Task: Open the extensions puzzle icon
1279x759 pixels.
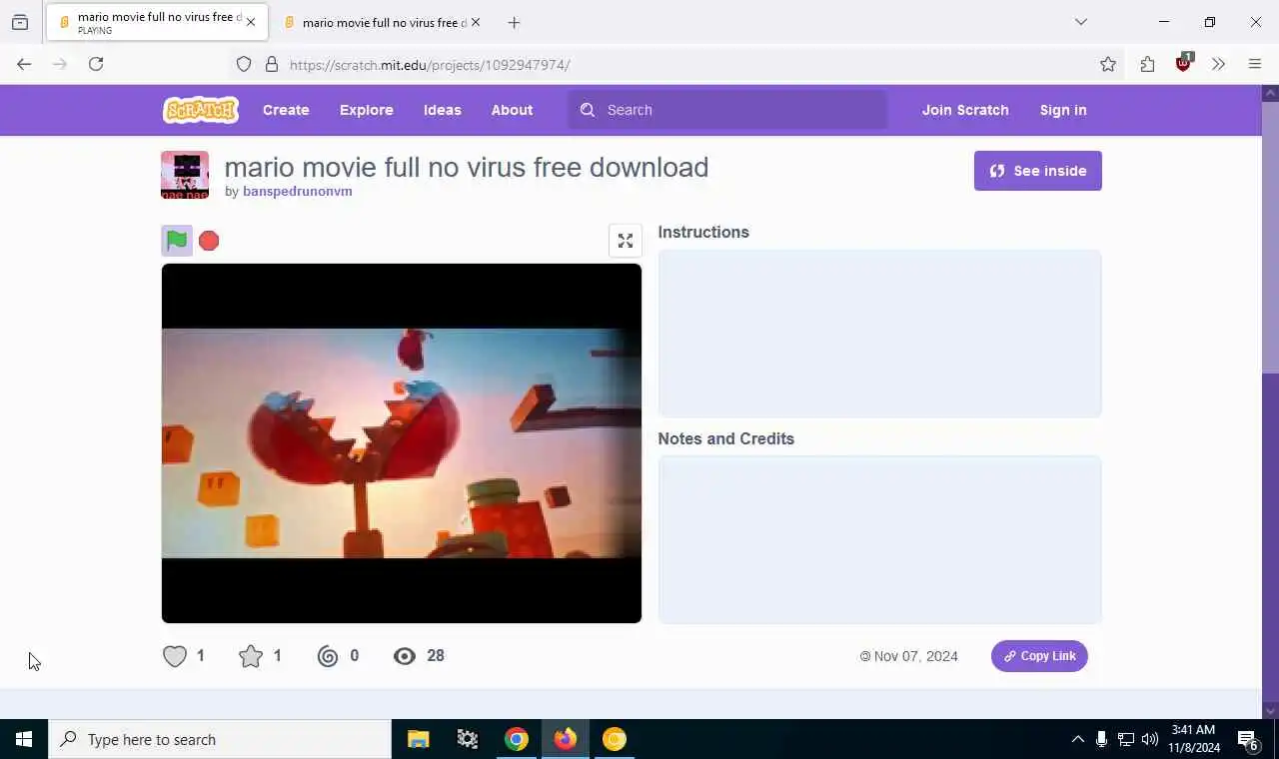Action: coord(1147,64)
